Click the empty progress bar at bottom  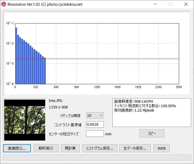97,157
